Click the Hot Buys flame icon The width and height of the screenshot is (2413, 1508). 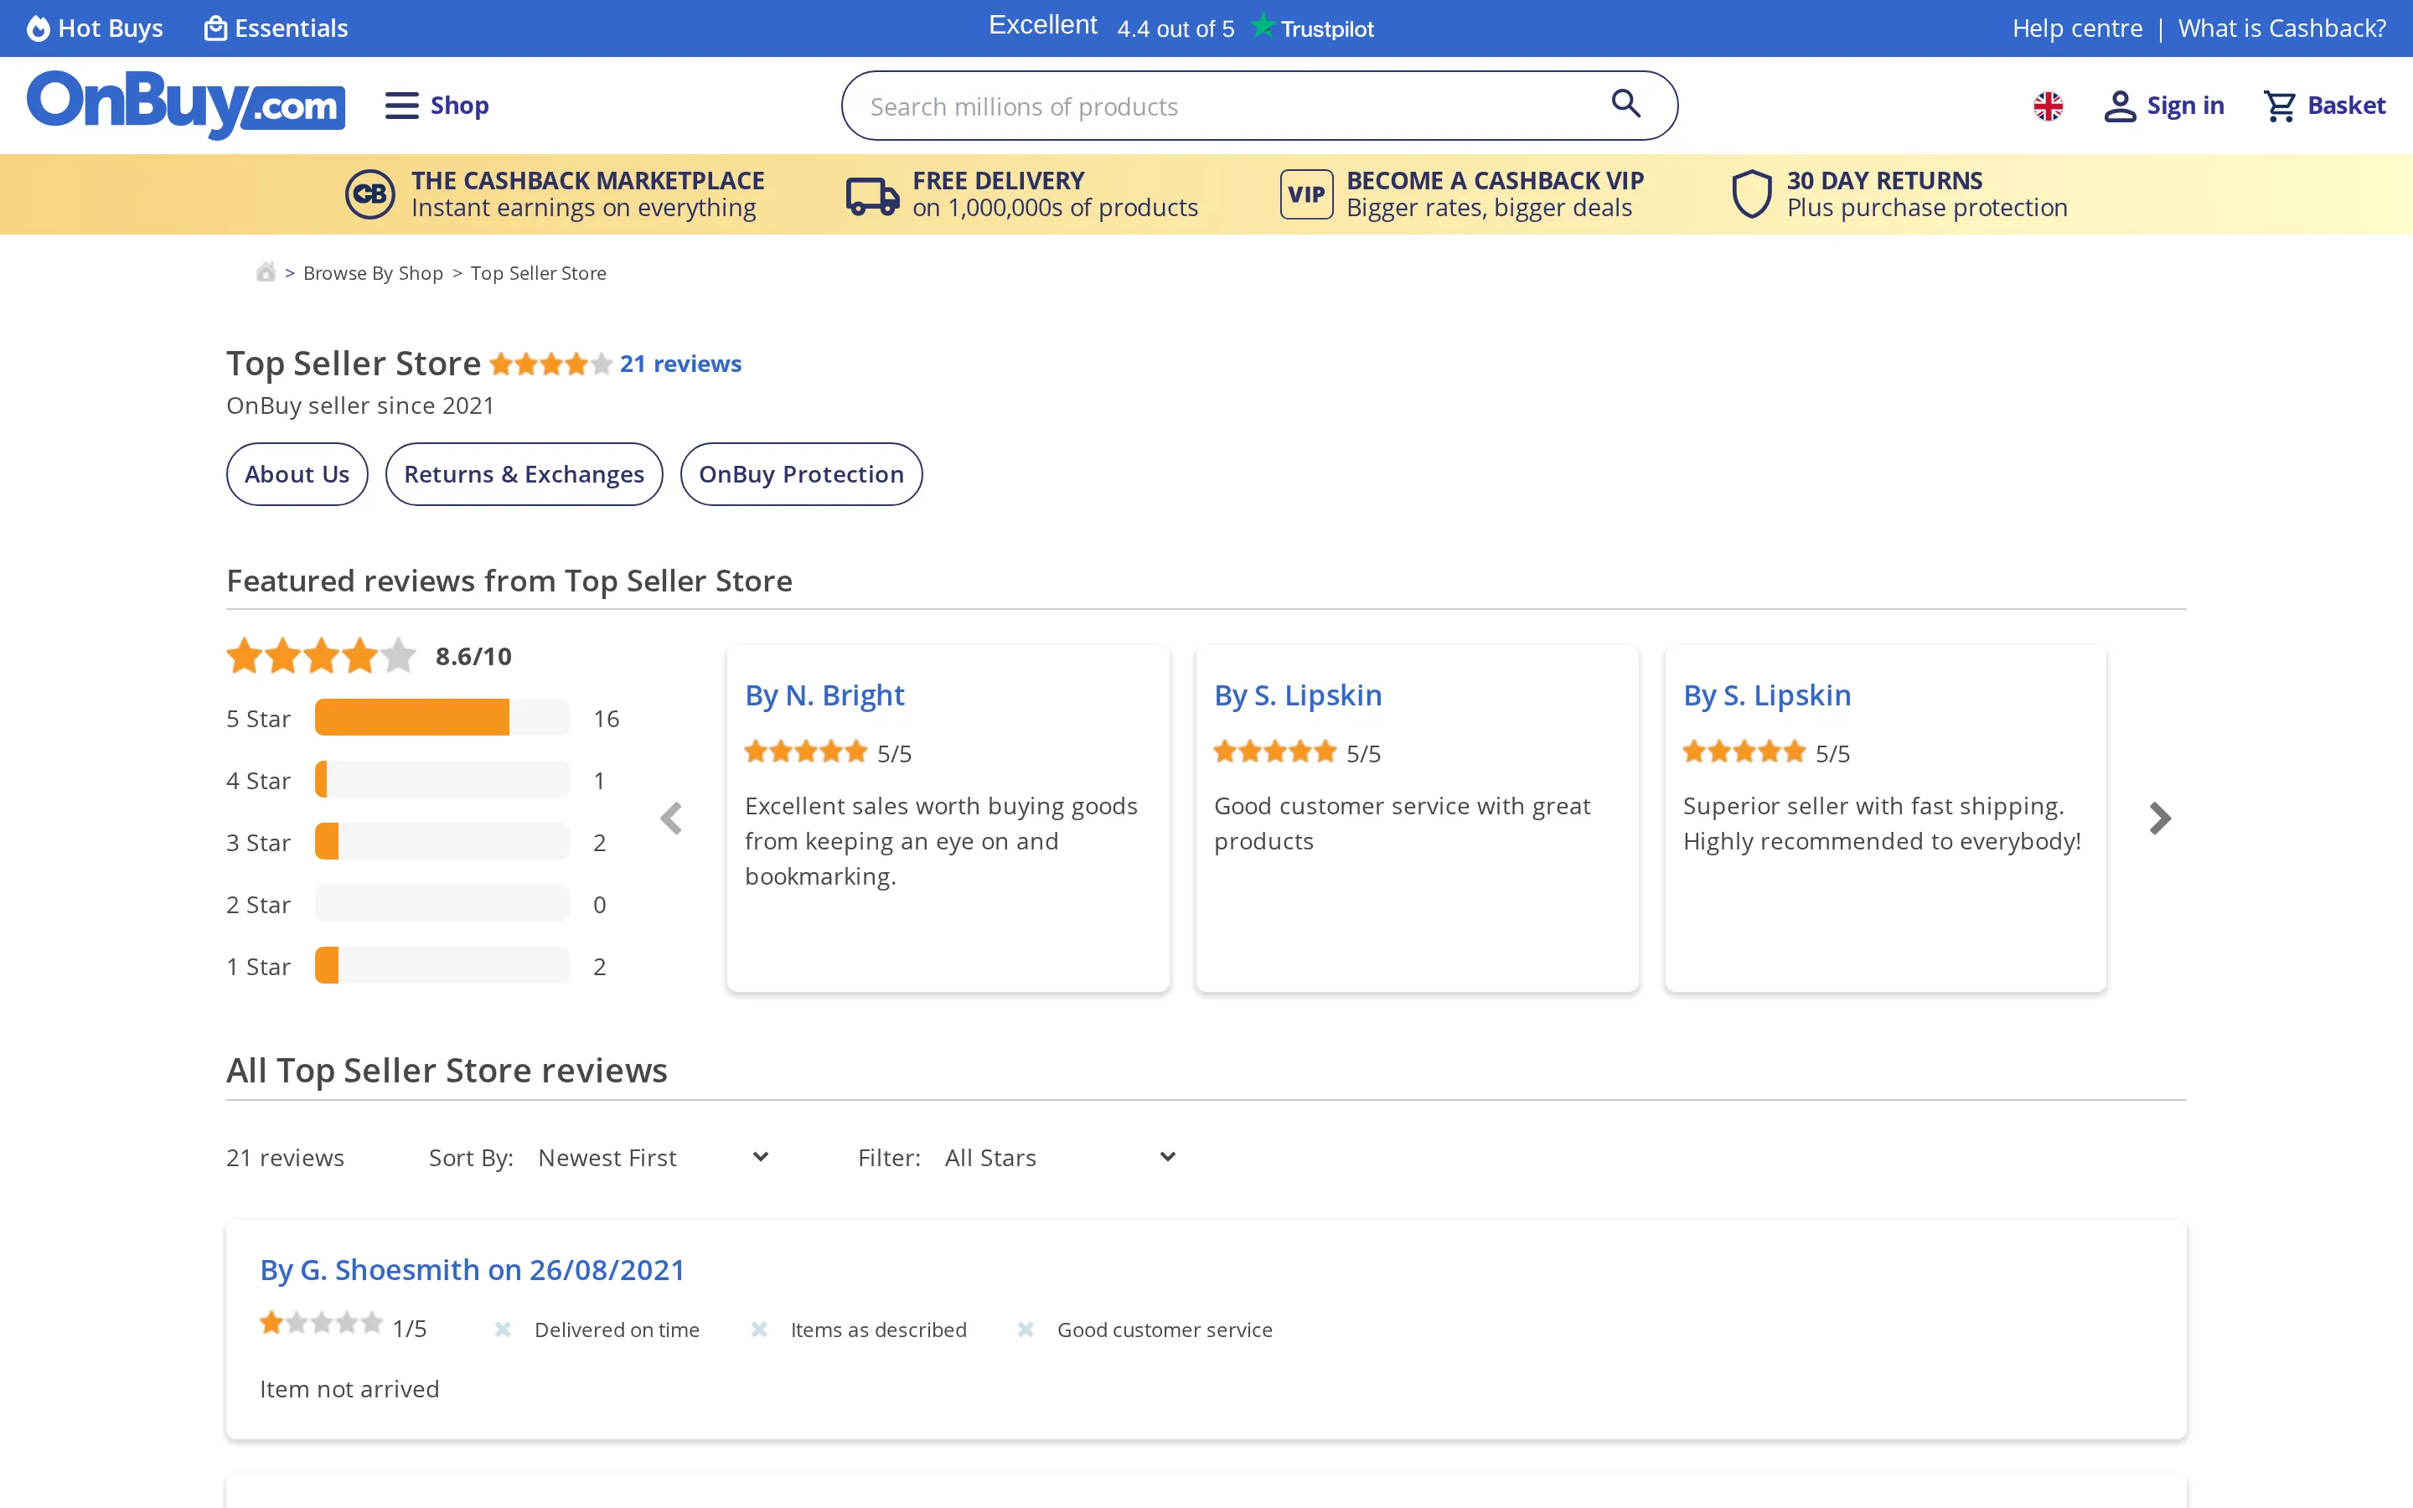point(38,28)
